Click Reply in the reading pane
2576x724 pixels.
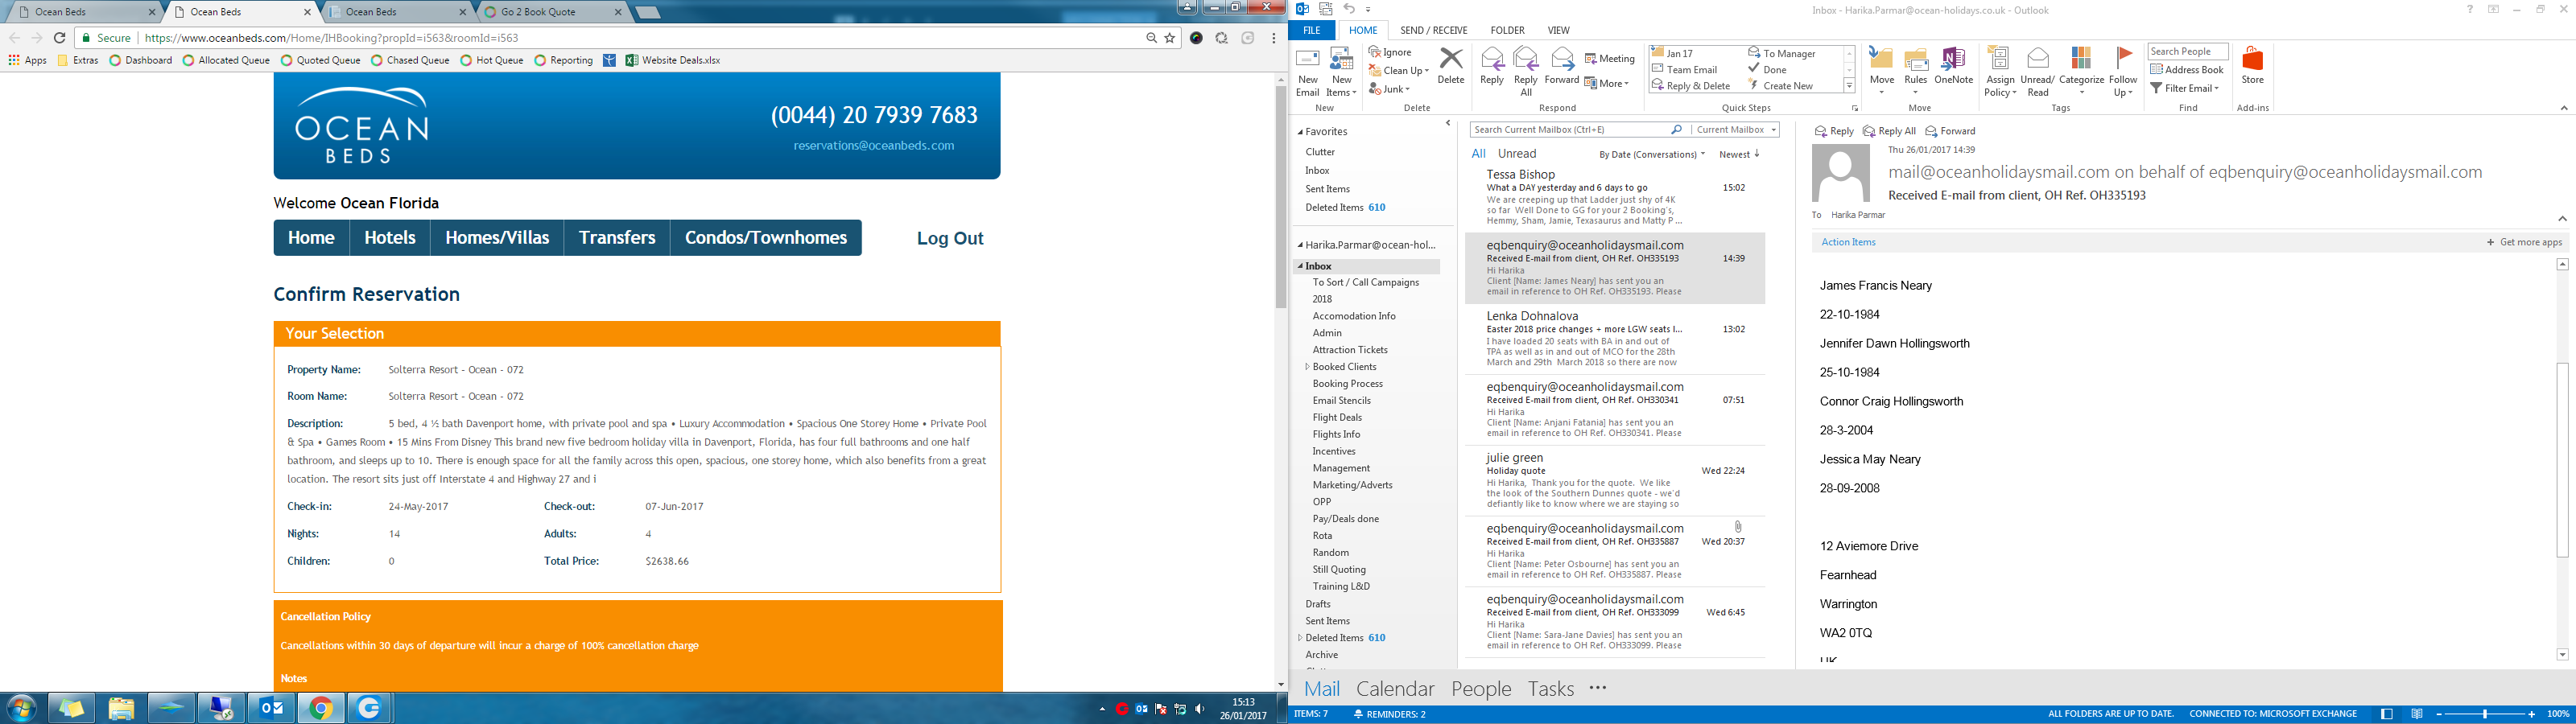click(x=1834, y=131)
